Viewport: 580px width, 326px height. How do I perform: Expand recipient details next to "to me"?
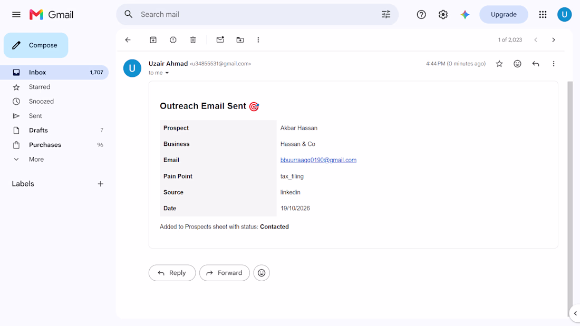click(x=167, y=73)
